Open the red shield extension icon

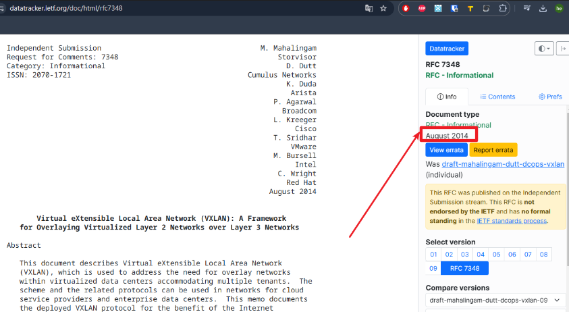click(406, 8)
